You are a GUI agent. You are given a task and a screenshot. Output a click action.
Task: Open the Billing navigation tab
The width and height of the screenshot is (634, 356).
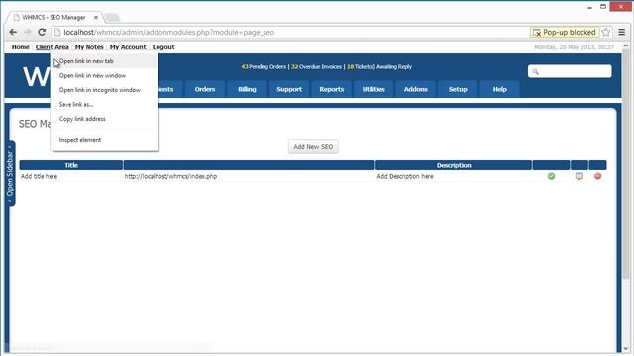247,89
